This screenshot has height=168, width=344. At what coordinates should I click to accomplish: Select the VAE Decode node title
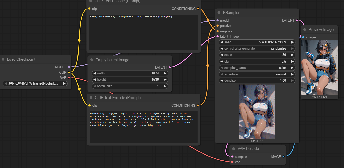248,149
